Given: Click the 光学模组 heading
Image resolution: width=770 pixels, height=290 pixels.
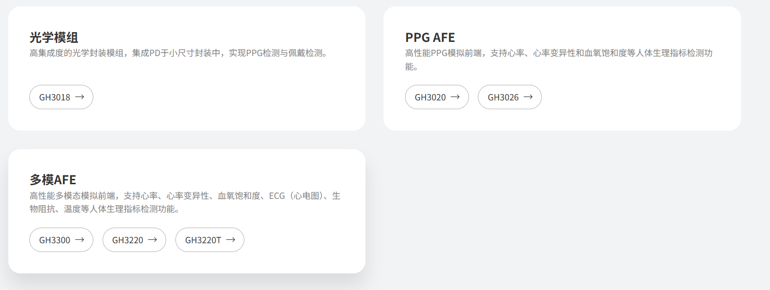Looking at the screenshot, I should click(x=54, y=38).
